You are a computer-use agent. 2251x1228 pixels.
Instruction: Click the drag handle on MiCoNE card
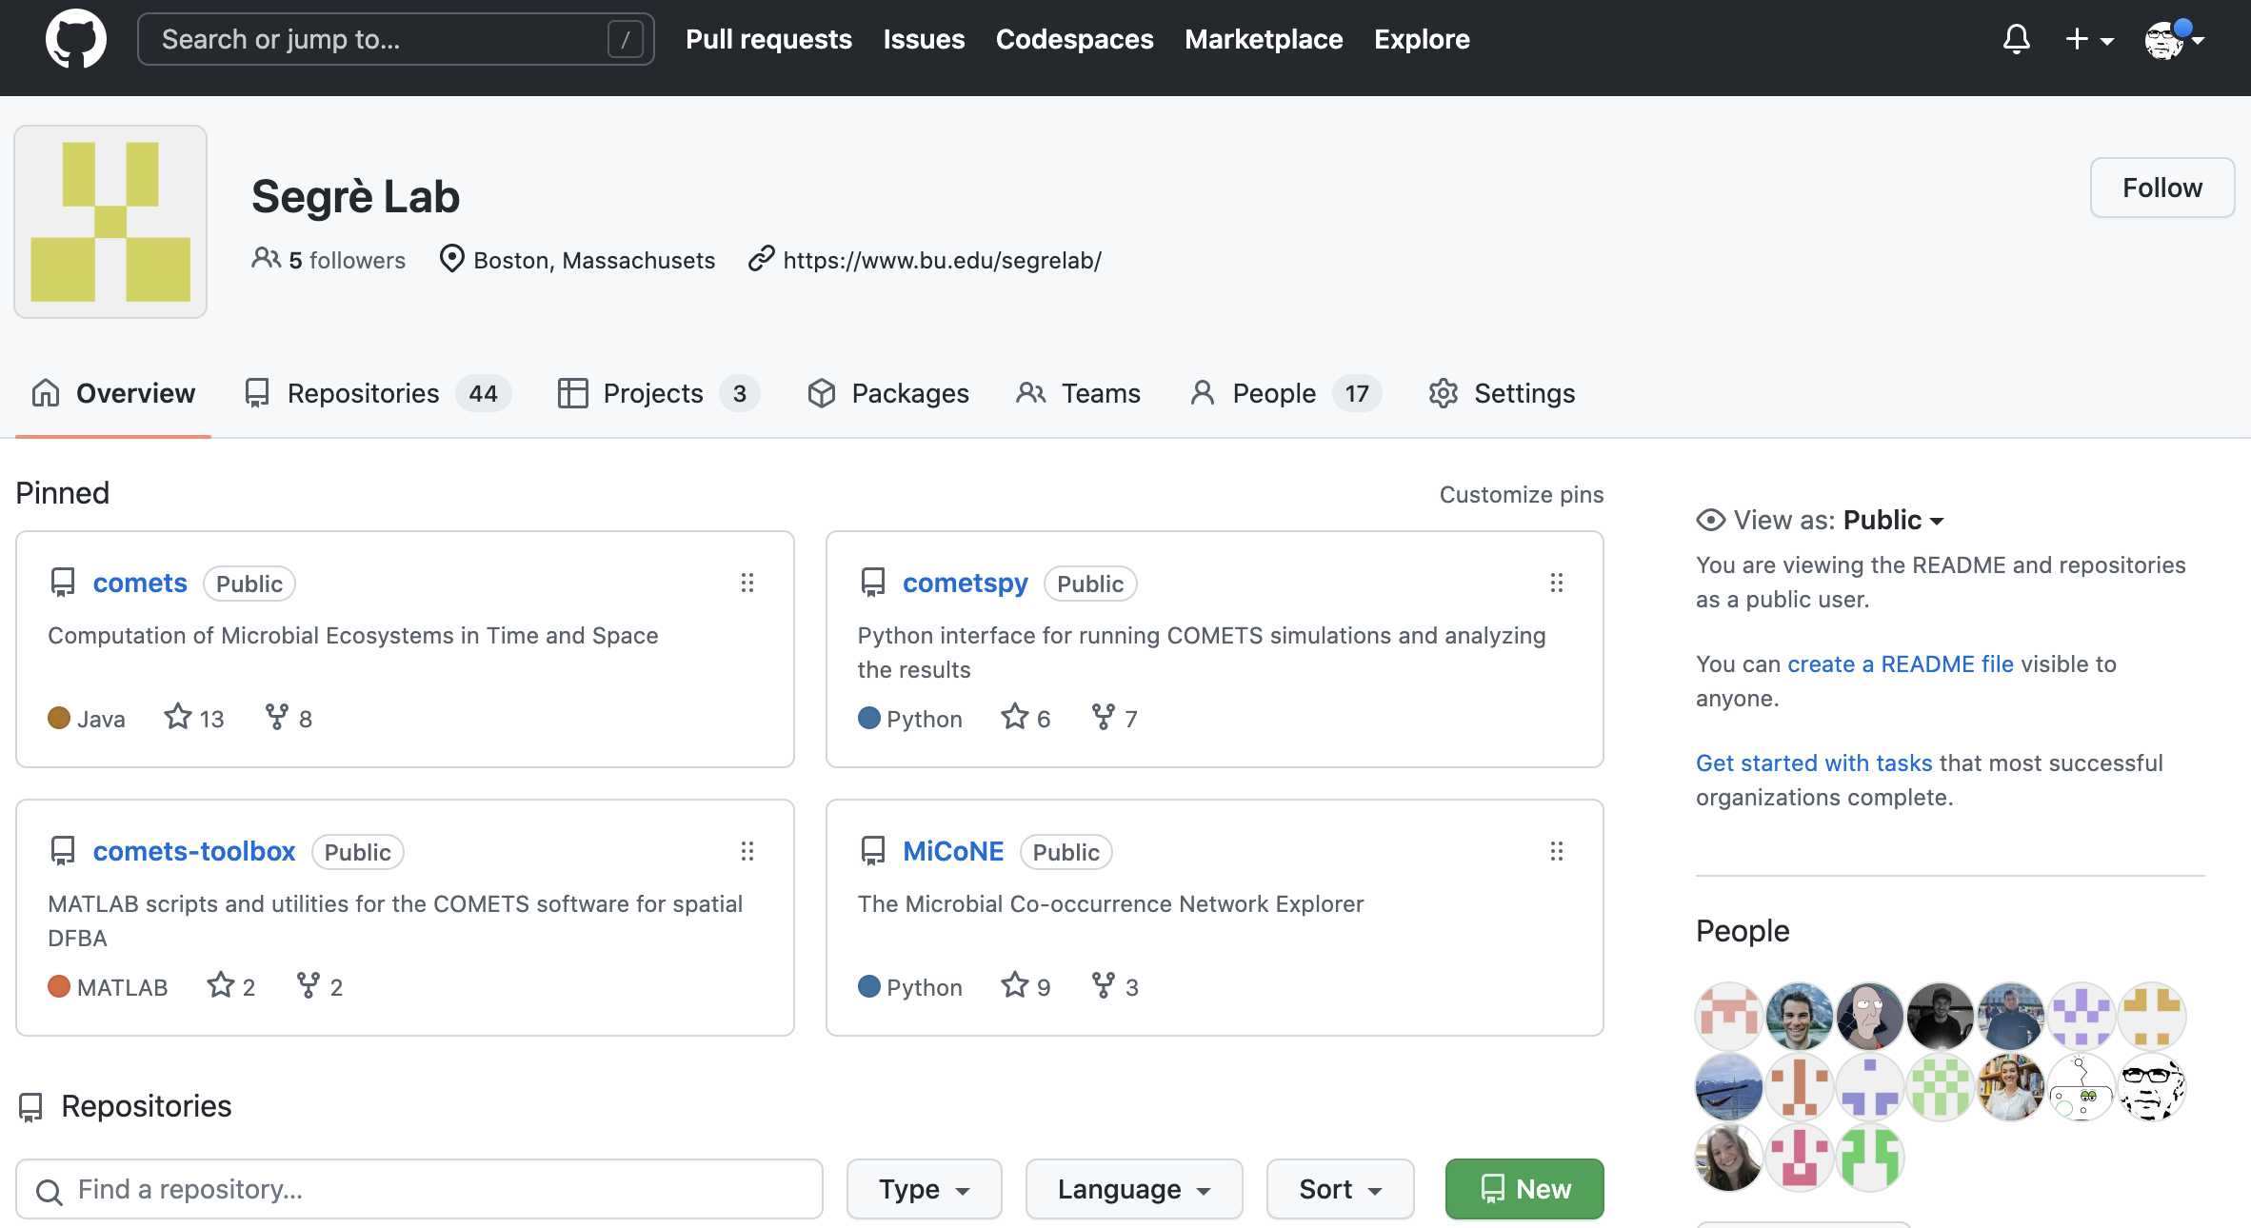(x=1557, y=851)
